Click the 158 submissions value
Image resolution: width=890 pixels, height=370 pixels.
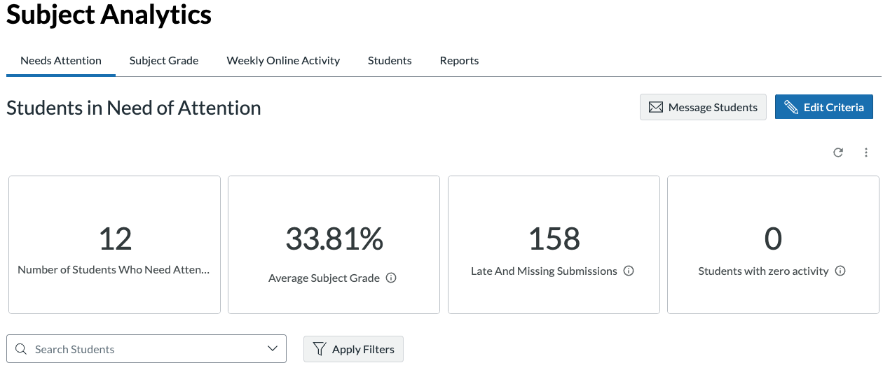click(x=554, y=239)
